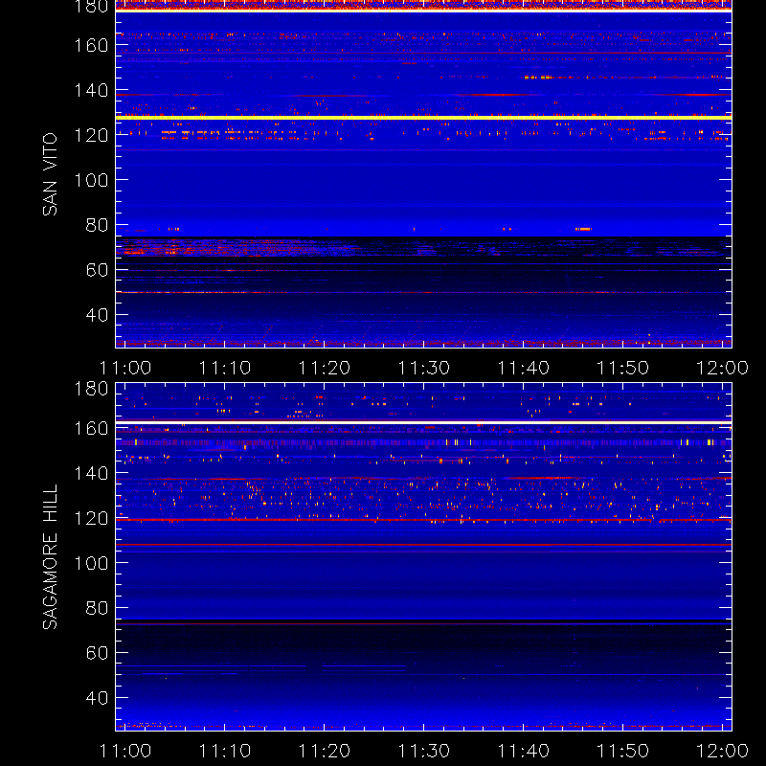This screenshot has width=766, height=766.
Task: Select the 40 tick label on San Vito plot
Action: pos(98,315)
